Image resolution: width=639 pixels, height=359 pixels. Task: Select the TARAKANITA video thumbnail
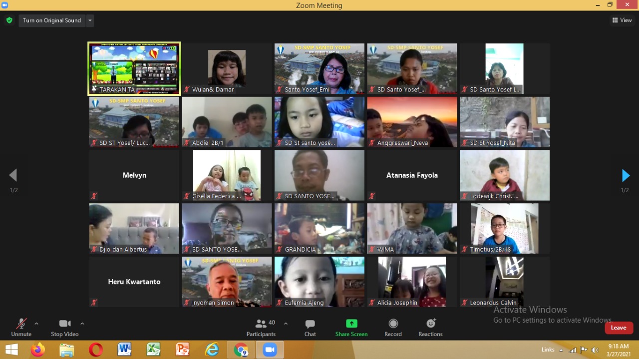(x=134, y=68)
